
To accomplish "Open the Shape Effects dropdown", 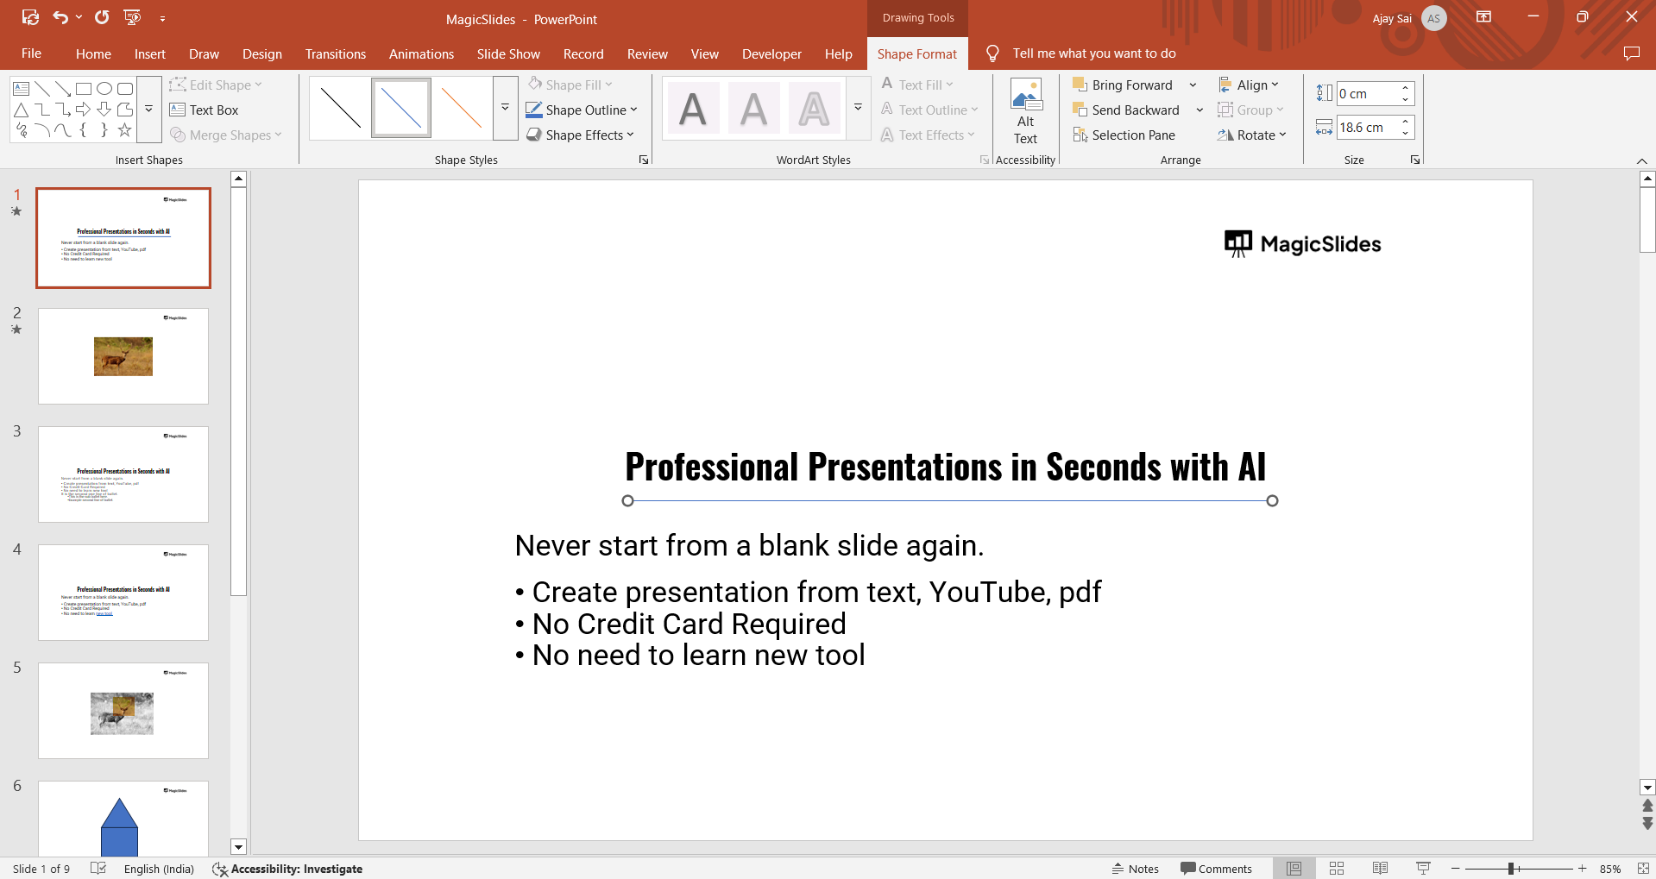I will pyautogui.click(x=630, y=135).
